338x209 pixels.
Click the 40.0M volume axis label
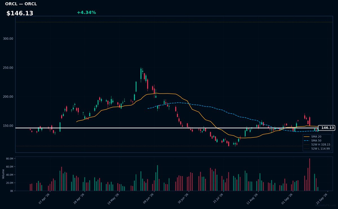pyautogui.click(x=10, y=175)
